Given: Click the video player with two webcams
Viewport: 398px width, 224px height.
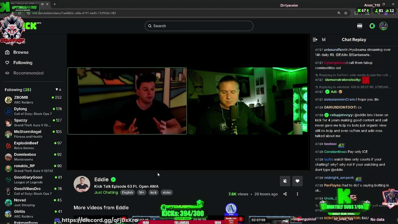Looking at the screenshot, I should coord(188,102).
